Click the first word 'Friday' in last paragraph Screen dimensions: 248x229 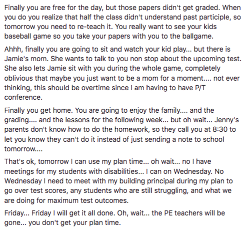15,213
